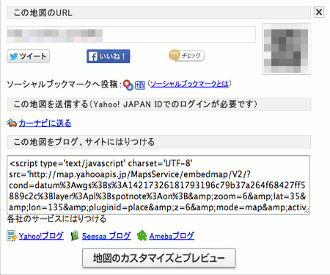Image resolution: width=330 pixels, height=275 pixels.
Task: Post to Hatena bookmark B icon
Action: pyautogui.click(x=140, y=85)
